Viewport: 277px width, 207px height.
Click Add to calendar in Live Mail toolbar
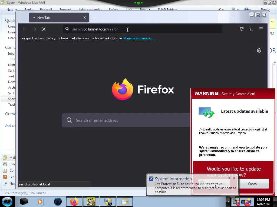click(x=90, y=9)
